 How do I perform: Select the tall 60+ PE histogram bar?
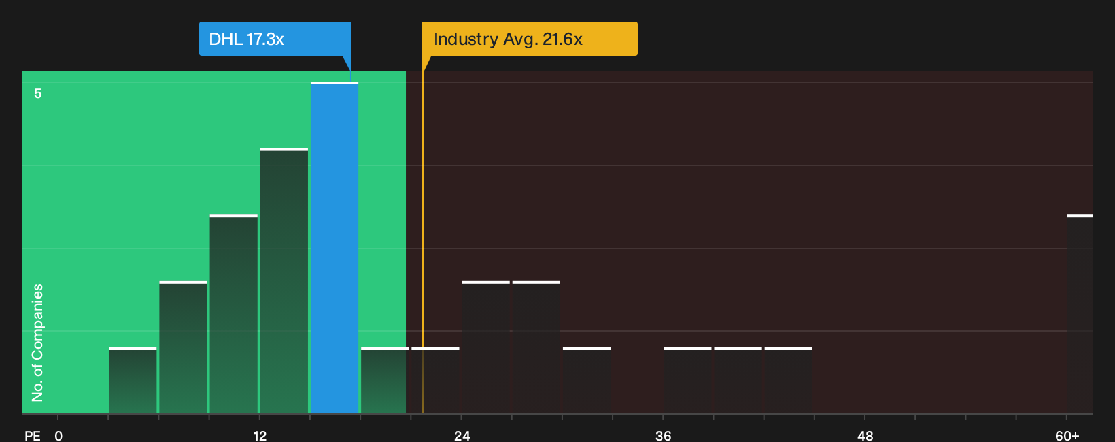1080,314
